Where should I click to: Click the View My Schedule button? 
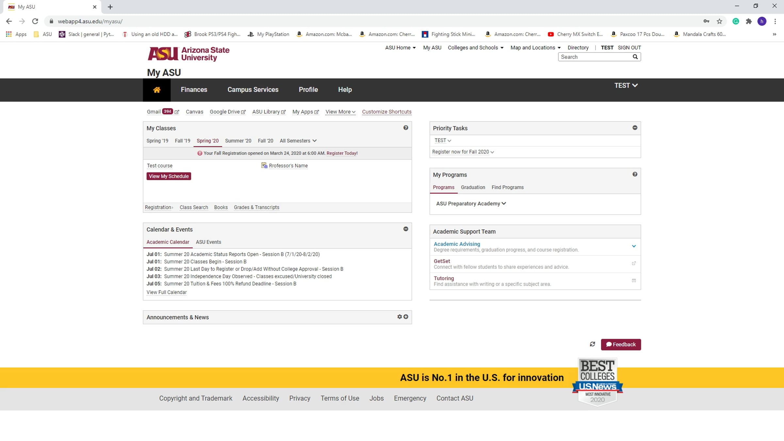169,176
